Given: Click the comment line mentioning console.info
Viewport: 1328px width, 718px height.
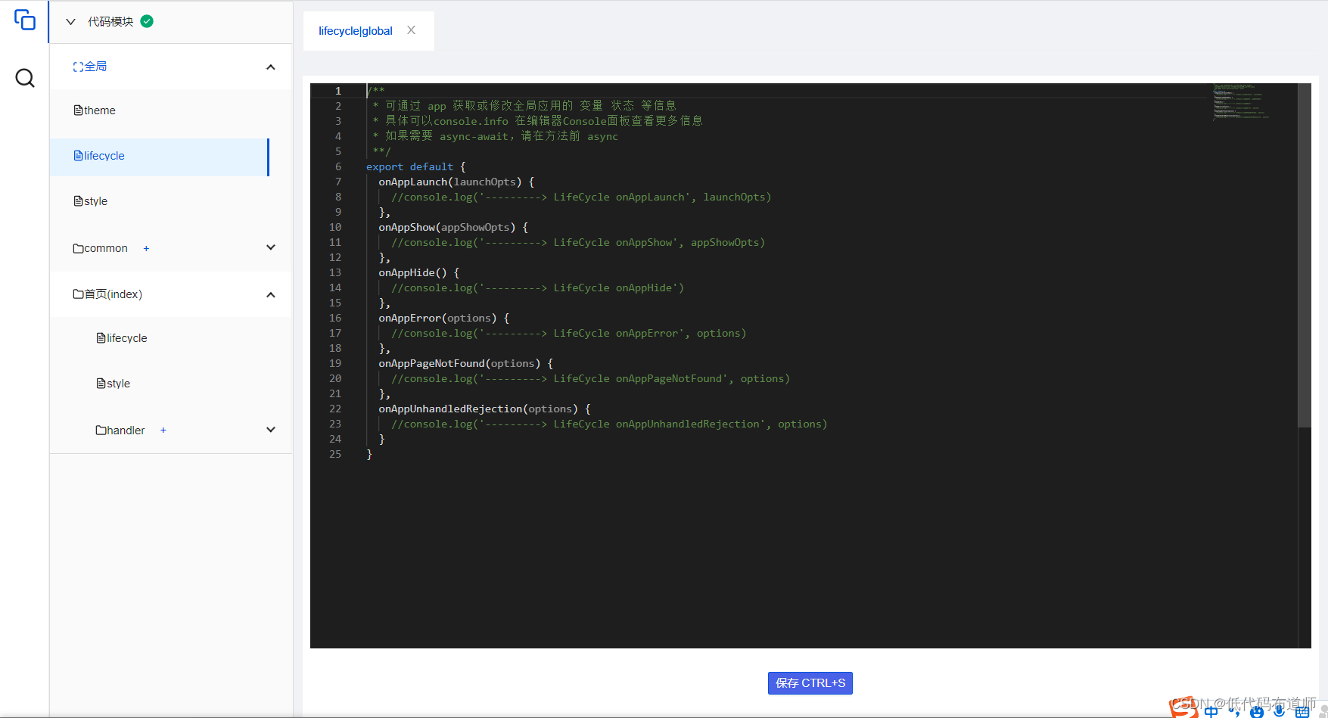Looking at the screenshot, I should click(538, 121).
